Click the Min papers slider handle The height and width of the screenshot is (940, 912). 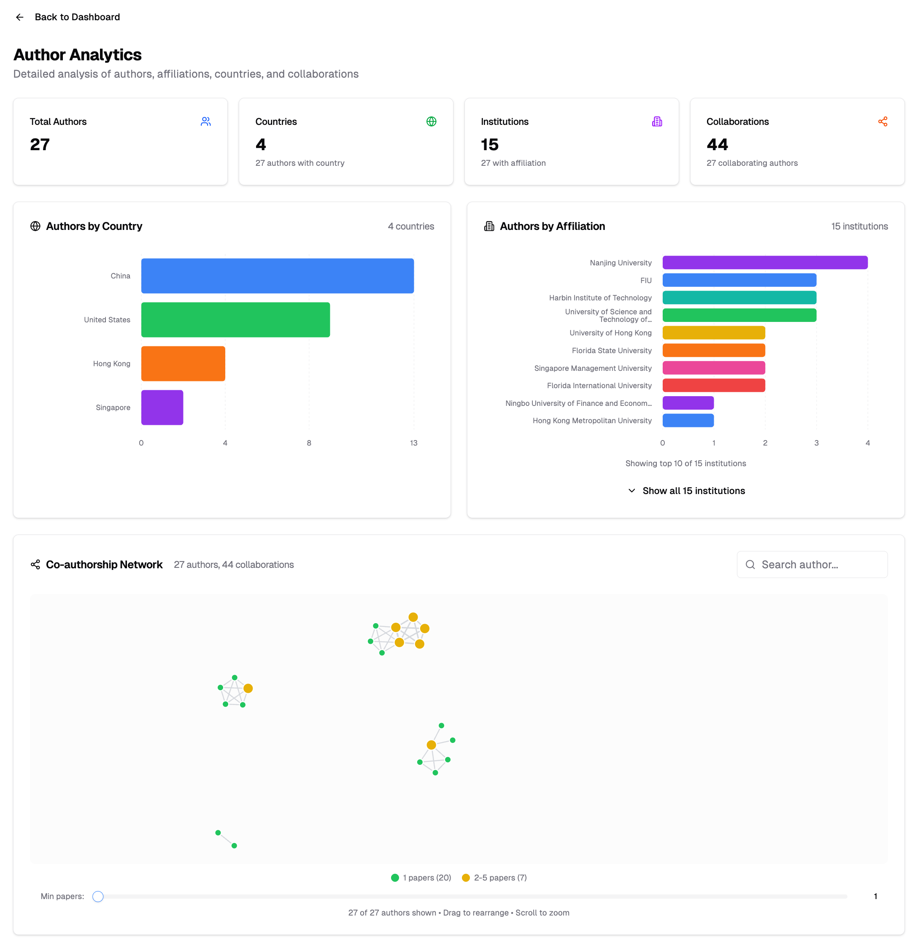(98, 897)
